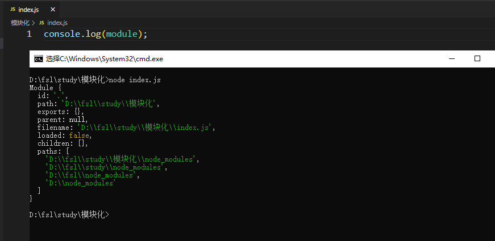Click the 'loaded: false' output line
This screenshot has height=241, width=495.
point(65,136)
